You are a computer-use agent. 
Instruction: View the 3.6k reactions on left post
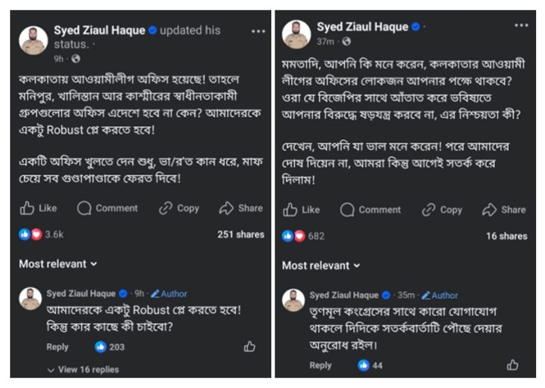click(42, 234)
